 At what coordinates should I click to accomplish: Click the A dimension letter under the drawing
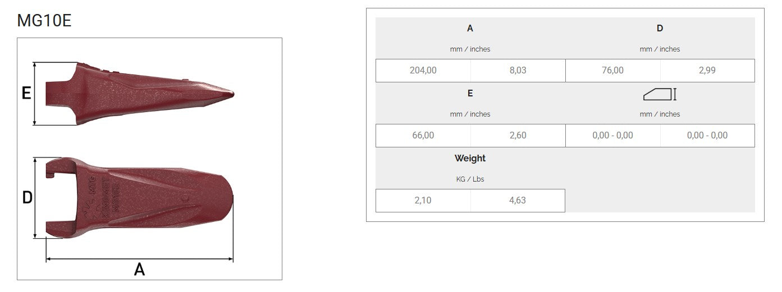pyautogui.click(x=139, y=270)
